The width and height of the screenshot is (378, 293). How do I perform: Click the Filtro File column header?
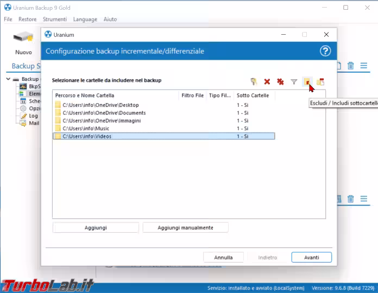point(192,95)
